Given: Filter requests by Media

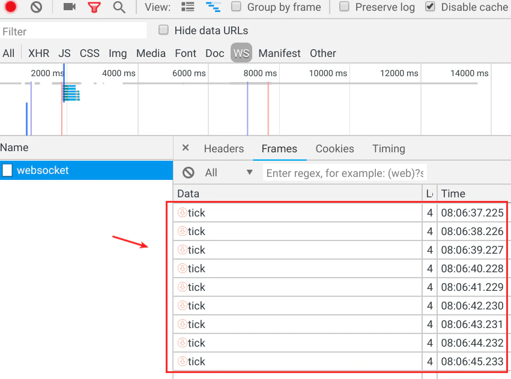Looking at the screenshot, I should point(151,53).
